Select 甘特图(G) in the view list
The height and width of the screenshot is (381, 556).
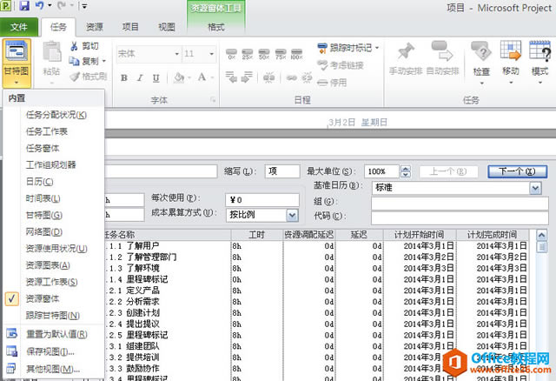[x=44, y=215]
